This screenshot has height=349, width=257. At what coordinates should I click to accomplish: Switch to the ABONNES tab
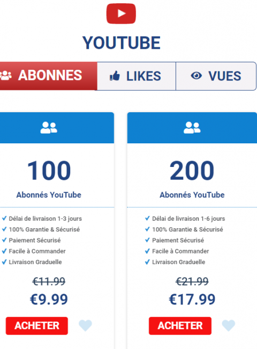click(x=48, y=76)
